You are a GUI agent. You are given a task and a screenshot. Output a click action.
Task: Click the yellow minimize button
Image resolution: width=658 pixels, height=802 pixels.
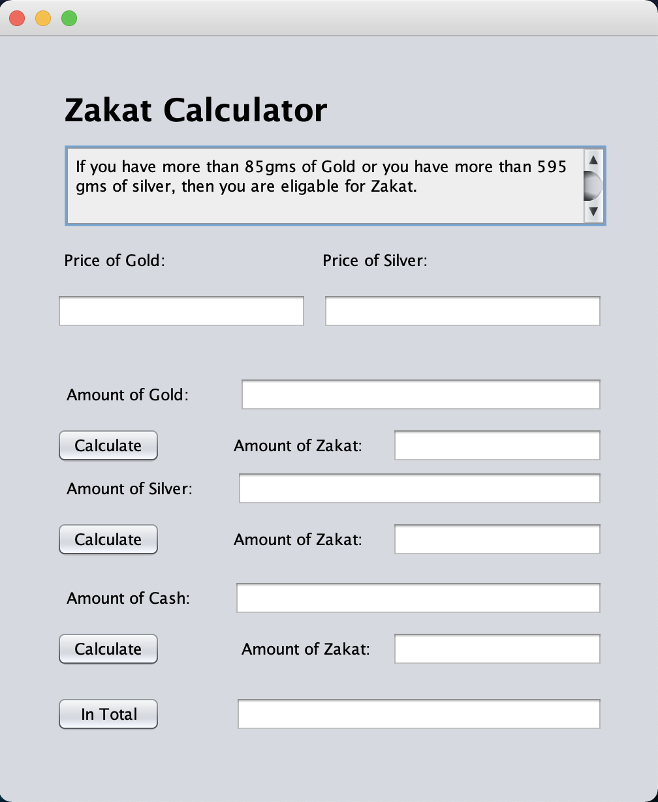pos(42,18)
